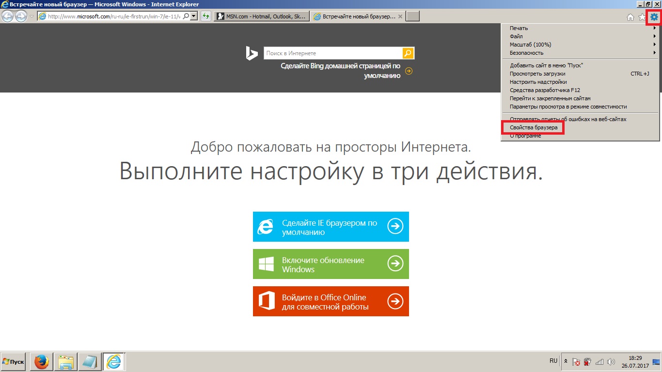Click the Сделайте IE браузером по умолчанию tile
This screenshot has width=662, height=372.
click(331, 227)
